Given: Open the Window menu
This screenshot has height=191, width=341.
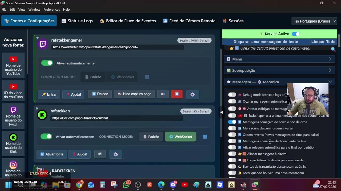Looking at the screenshot, I should (34, 10).
